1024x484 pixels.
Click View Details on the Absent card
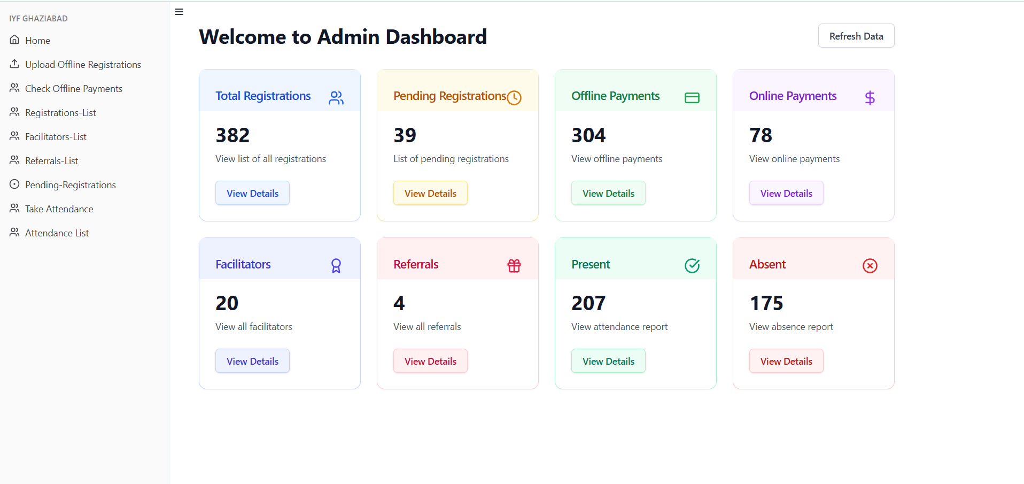[786, 361]
